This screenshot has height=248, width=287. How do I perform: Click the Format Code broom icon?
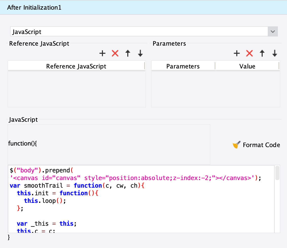point(236,145)
